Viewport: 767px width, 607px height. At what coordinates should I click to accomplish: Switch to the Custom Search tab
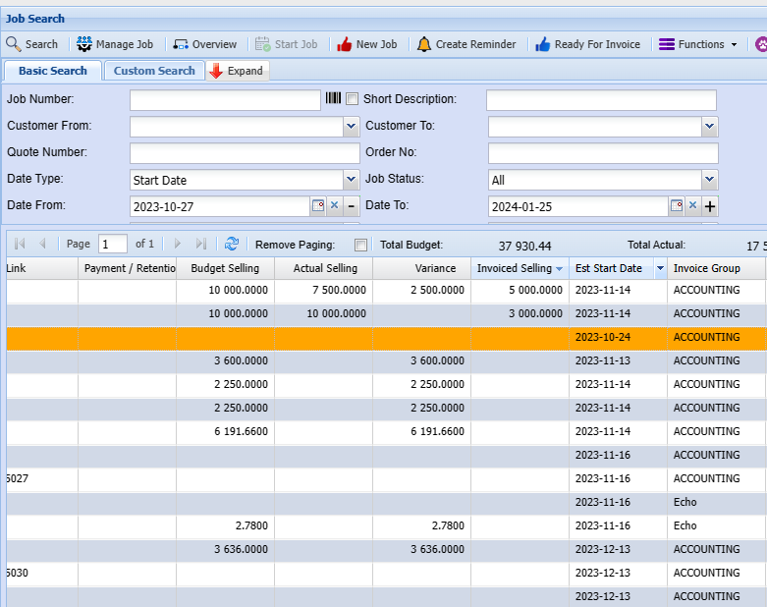tap(154, 71)
